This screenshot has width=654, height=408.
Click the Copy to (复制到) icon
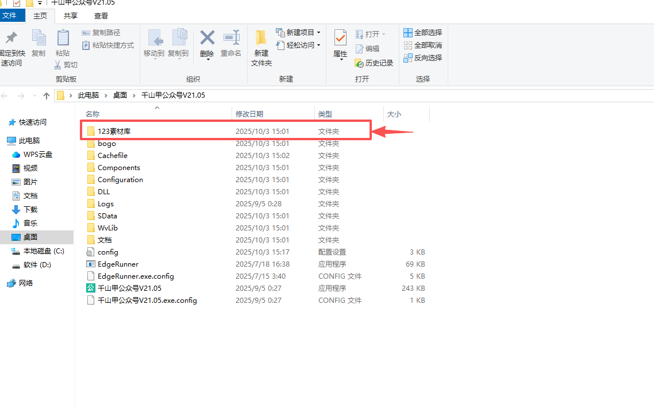(x=178, y=39)
